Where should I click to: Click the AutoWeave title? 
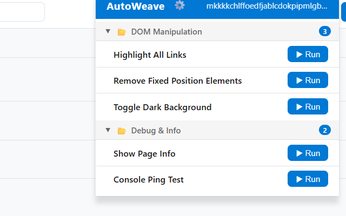(x=136, y=6)
